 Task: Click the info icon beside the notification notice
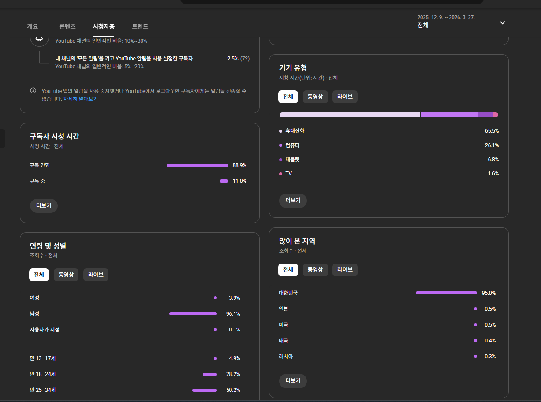(33, 90)
